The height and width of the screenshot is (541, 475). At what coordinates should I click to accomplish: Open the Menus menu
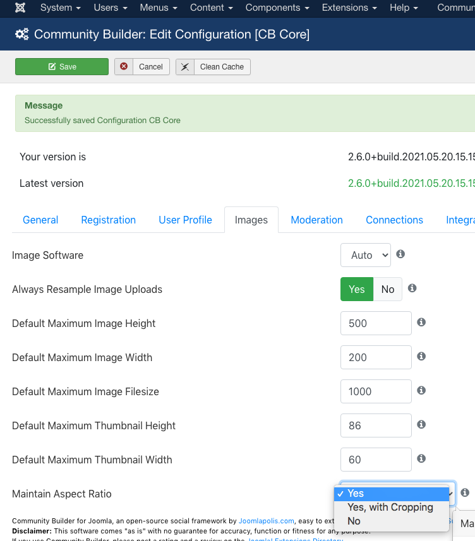click(159, 8)
